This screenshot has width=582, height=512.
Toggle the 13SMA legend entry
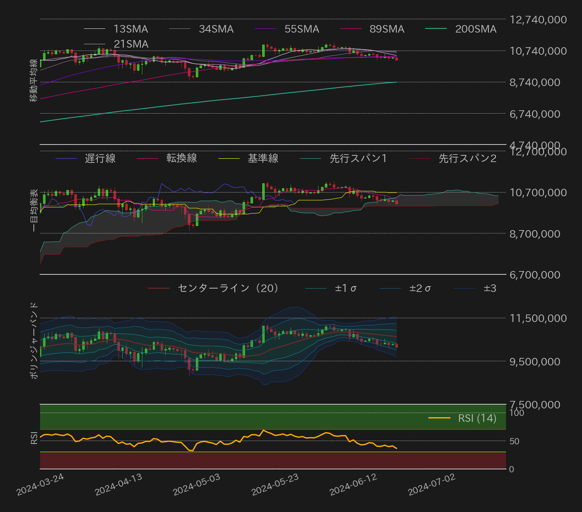[116, 29]
